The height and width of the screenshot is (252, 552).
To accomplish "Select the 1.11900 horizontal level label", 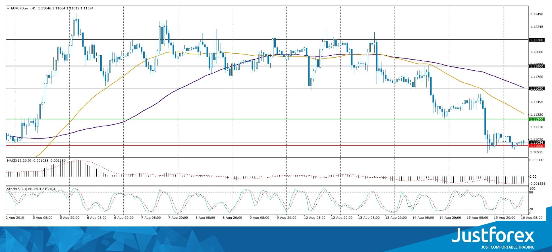I will 537,66.
